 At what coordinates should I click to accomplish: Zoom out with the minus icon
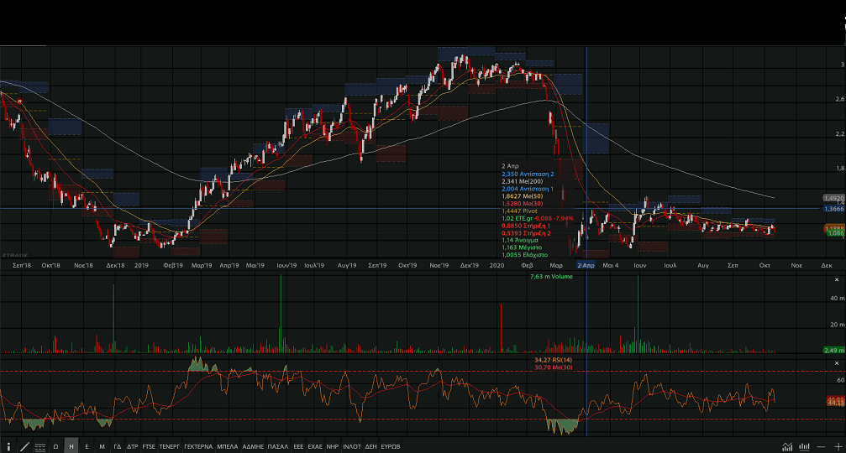point(822,446)
